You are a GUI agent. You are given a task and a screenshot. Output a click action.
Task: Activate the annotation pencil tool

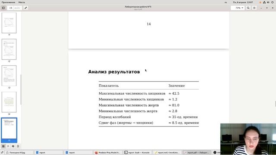(26, 8)
